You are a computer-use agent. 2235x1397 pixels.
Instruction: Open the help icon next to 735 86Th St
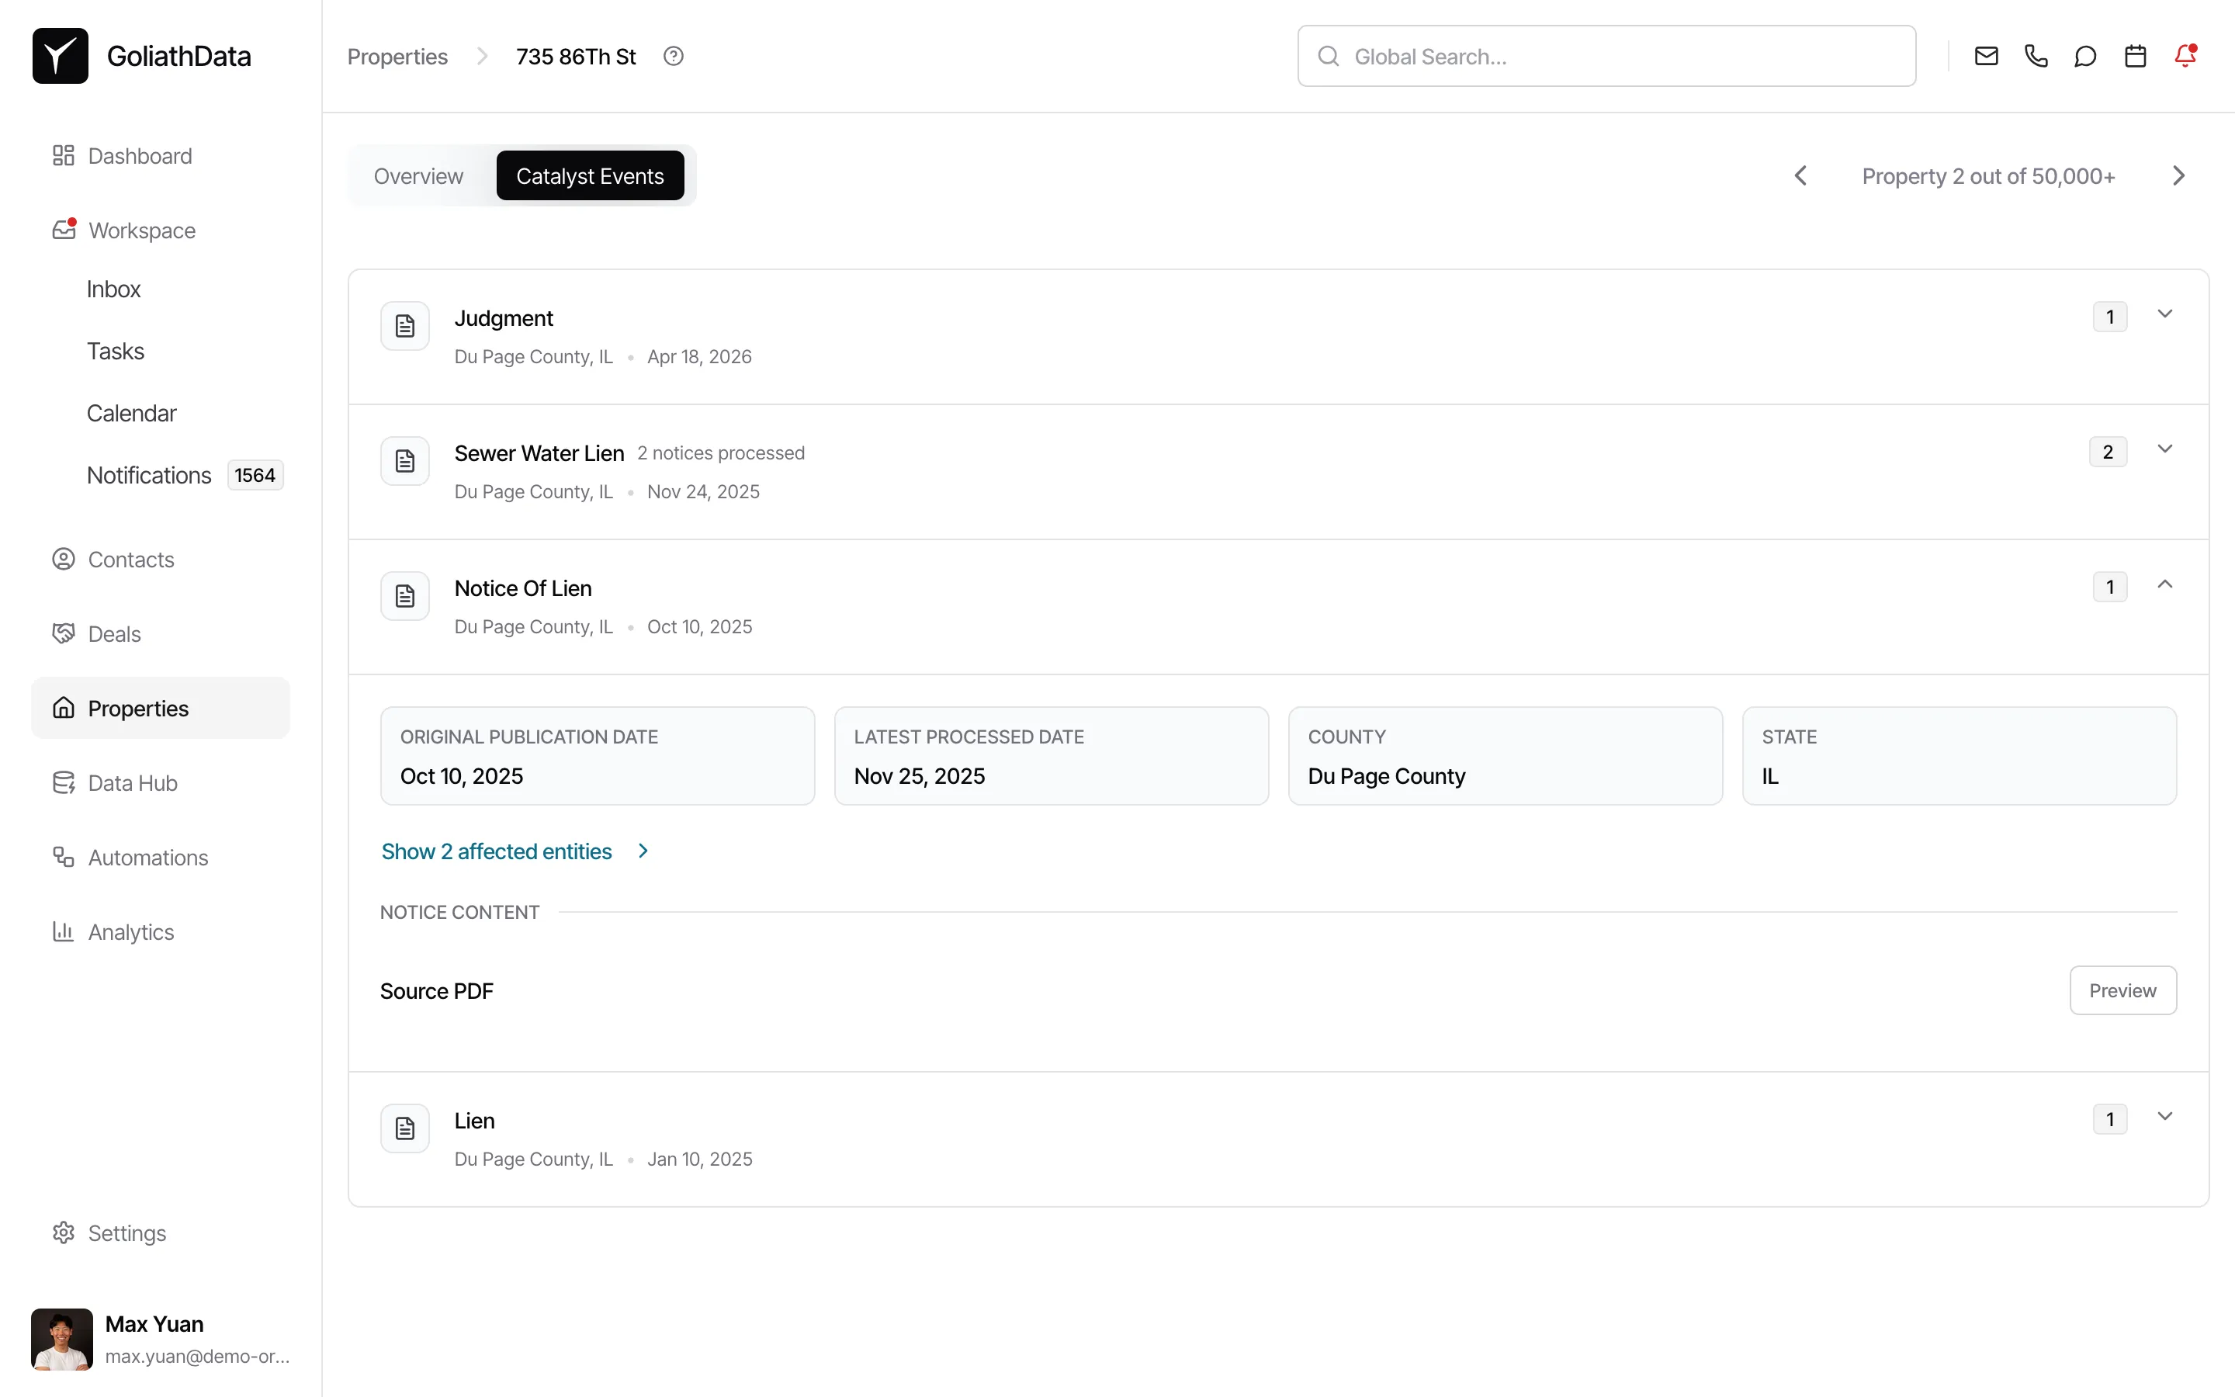[674, 55]
